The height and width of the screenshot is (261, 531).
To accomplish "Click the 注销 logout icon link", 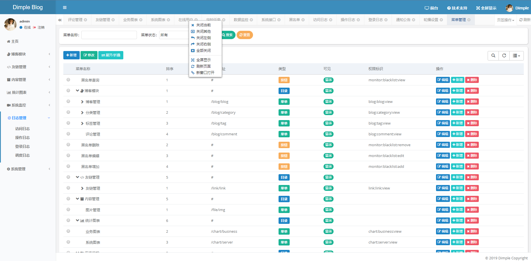I will click(39, 27).
